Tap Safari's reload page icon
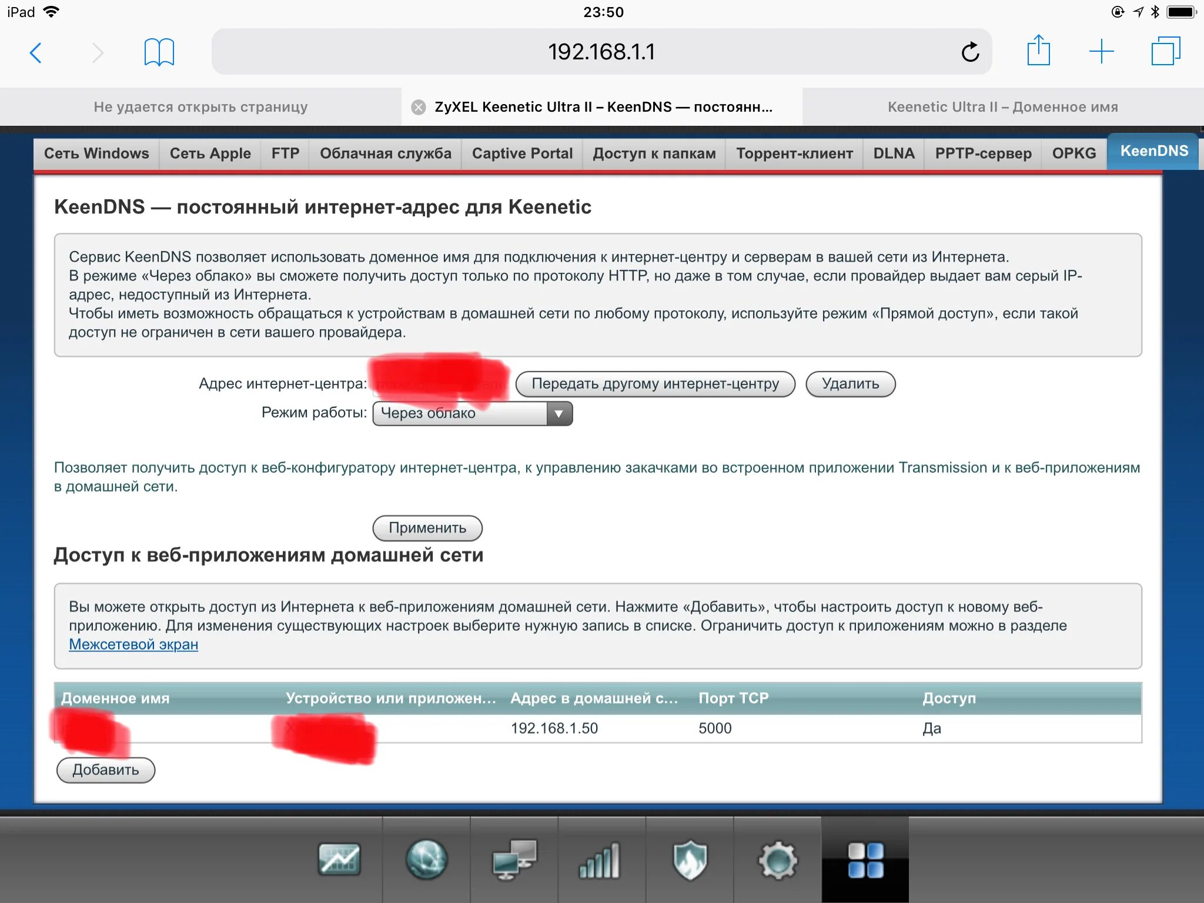This screenshot has width=1204, height=903. click(970, 52)
